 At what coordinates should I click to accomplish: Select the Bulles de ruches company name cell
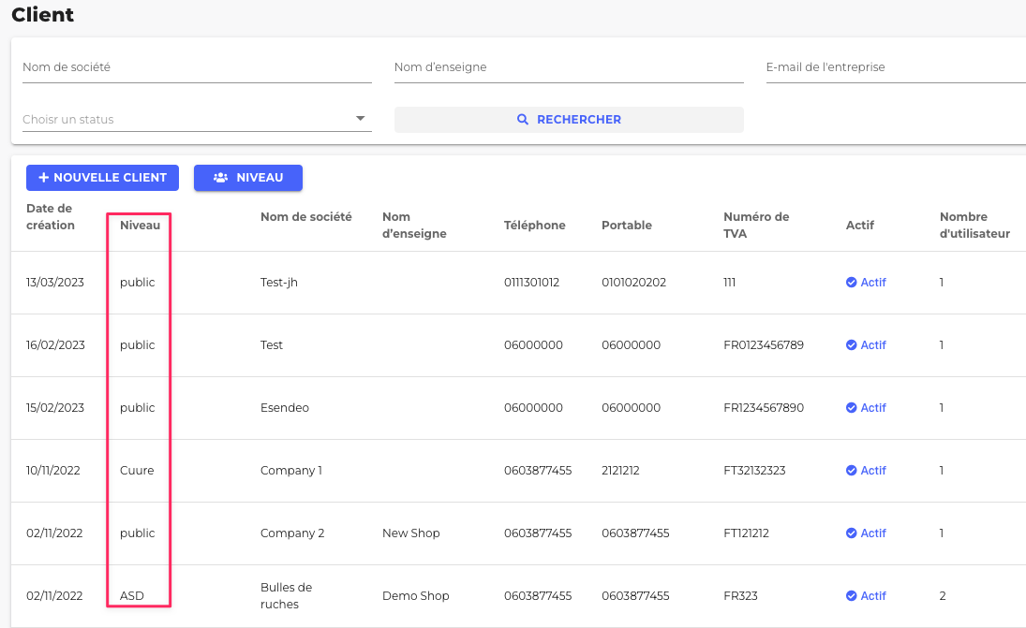[286, 596]
